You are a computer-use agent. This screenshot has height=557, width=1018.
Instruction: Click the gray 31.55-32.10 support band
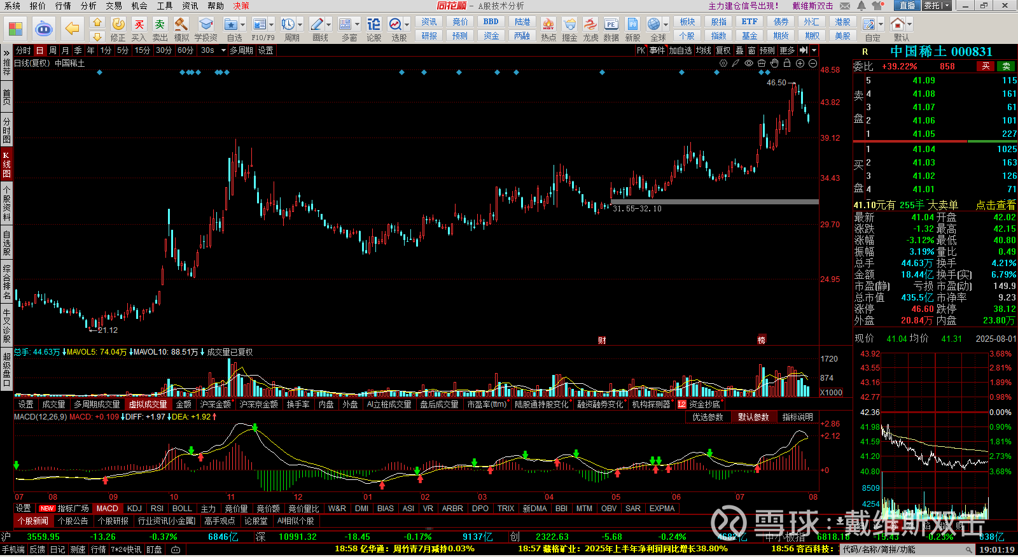pos(715,202)
